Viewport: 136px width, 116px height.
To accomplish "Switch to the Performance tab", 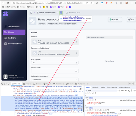I will [58, 84].
